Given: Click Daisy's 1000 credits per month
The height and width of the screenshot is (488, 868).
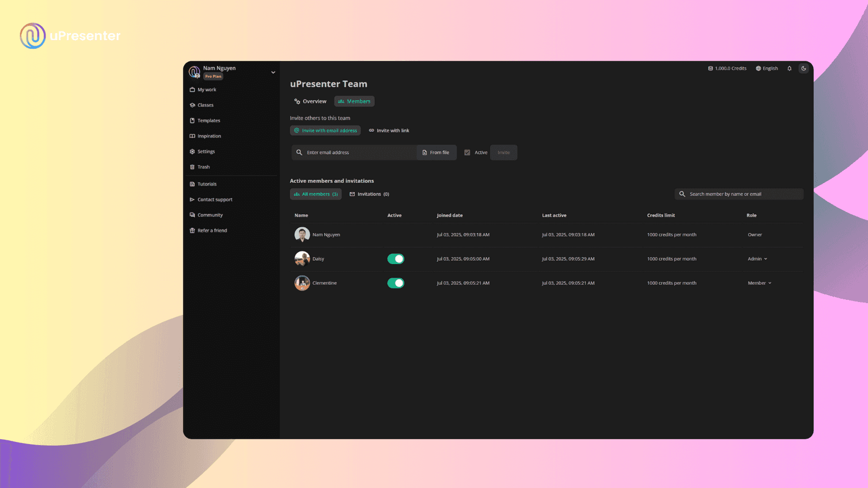Looking at the screenshot, I should [672, 259].
